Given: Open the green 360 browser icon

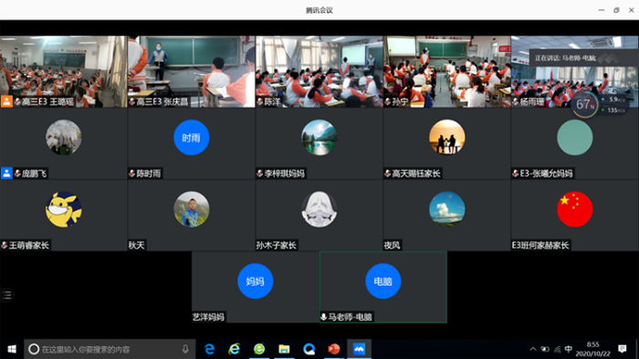Looking at the screenshot, I should click(259, 349).
